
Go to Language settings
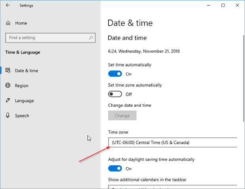(x=24, y=101)
